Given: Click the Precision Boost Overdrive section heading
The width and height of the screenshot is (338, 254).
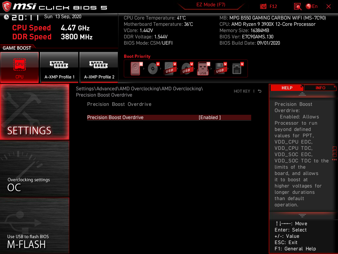Looking at the screenshot, I should 119,104.
